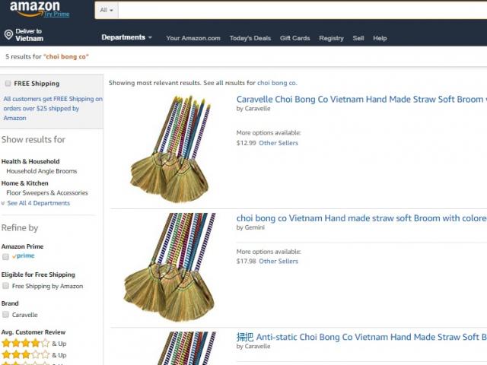487x365 pixels.
Task: Expand the Departments menu
Action: coord(127,37)
